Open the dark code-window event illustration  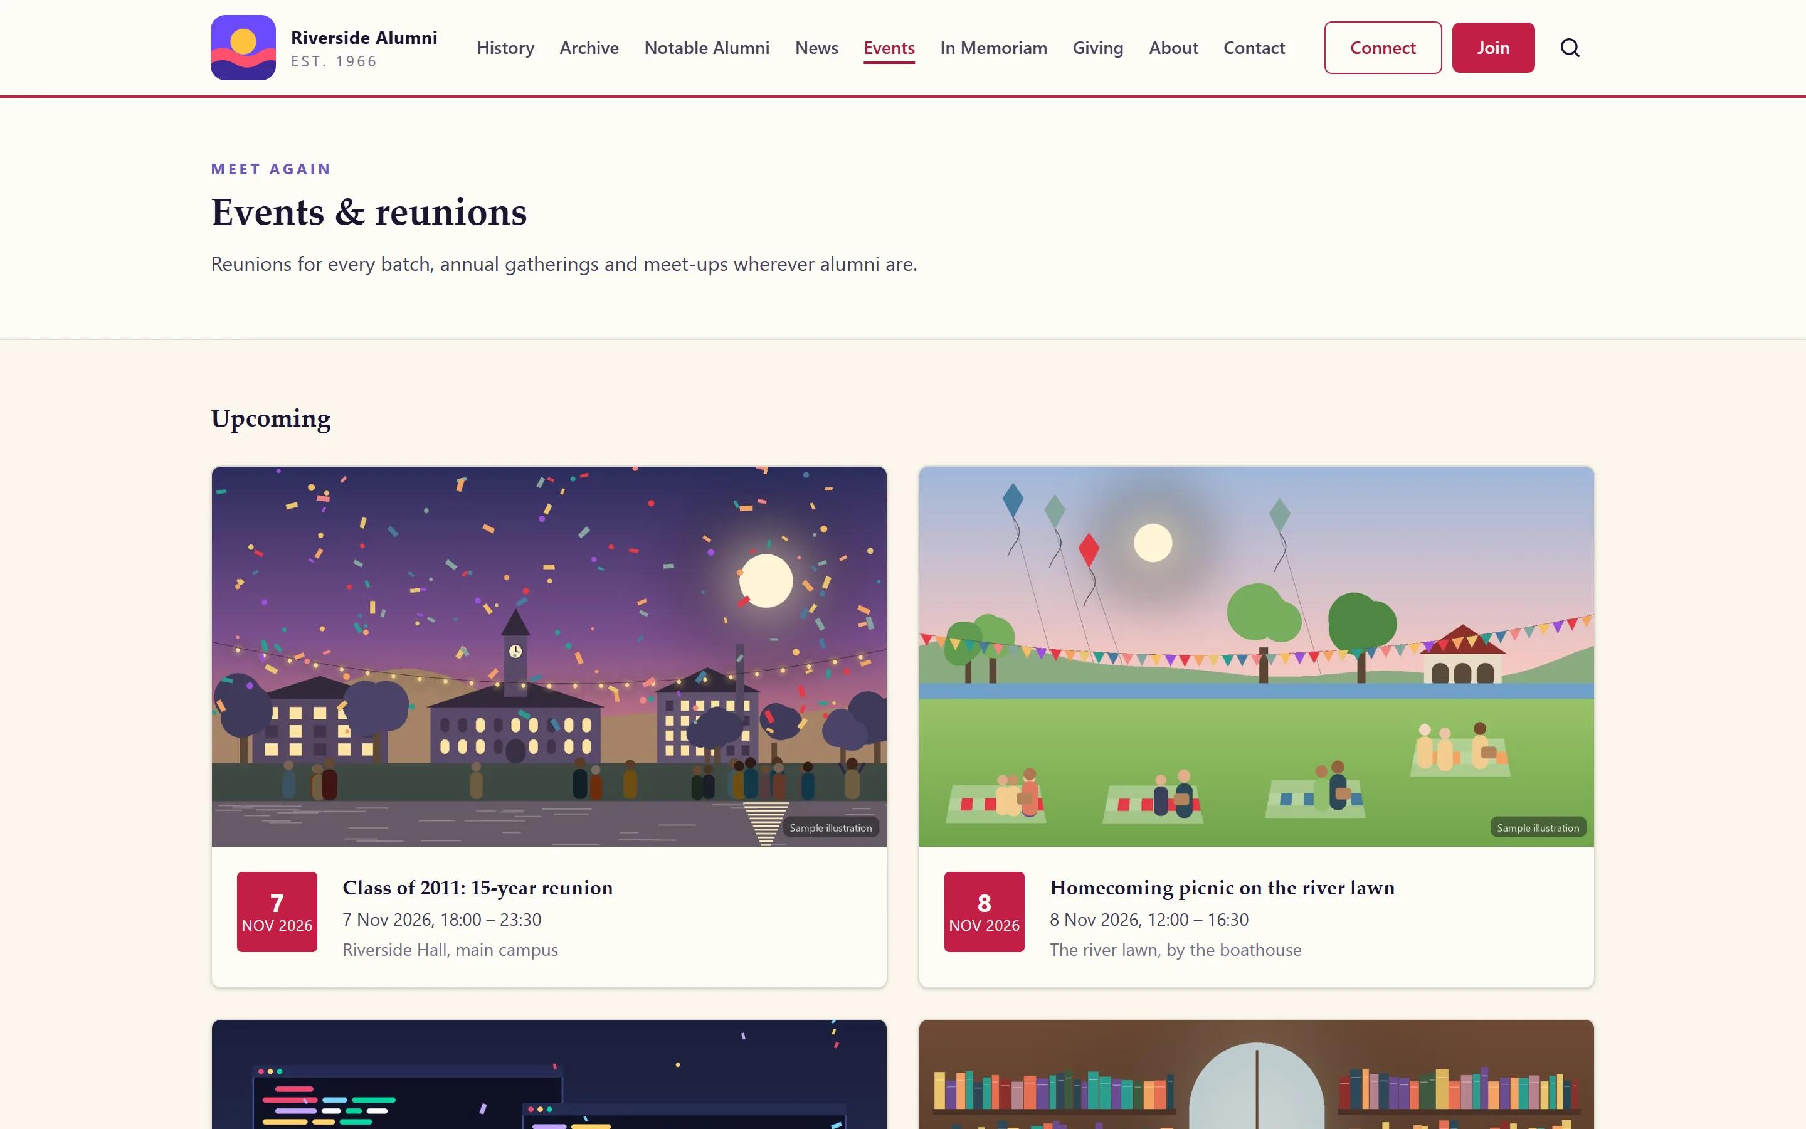coord(549,1074)
